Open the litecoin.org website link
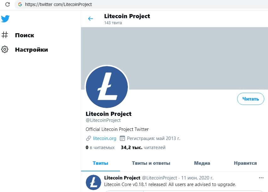The width and height of the screenshot is (268, 192). [105, 138]
